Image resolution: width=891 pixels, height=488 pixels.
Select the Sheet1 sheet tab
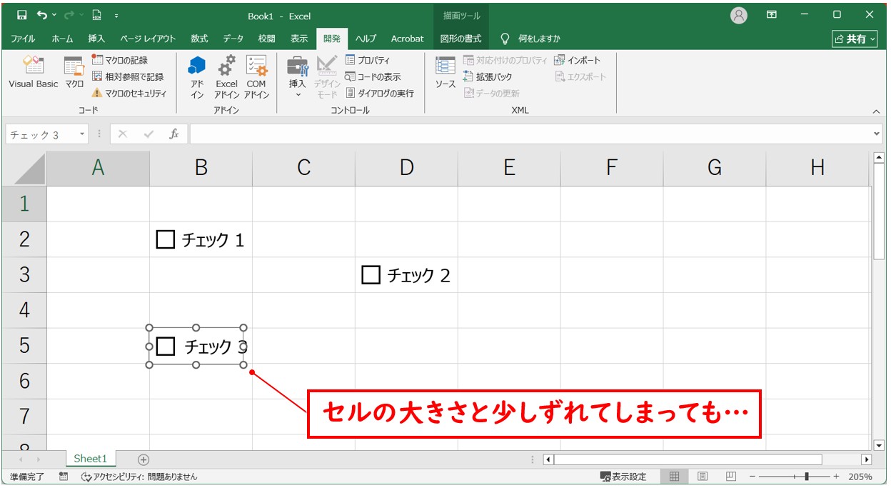[x=90, y=459]
